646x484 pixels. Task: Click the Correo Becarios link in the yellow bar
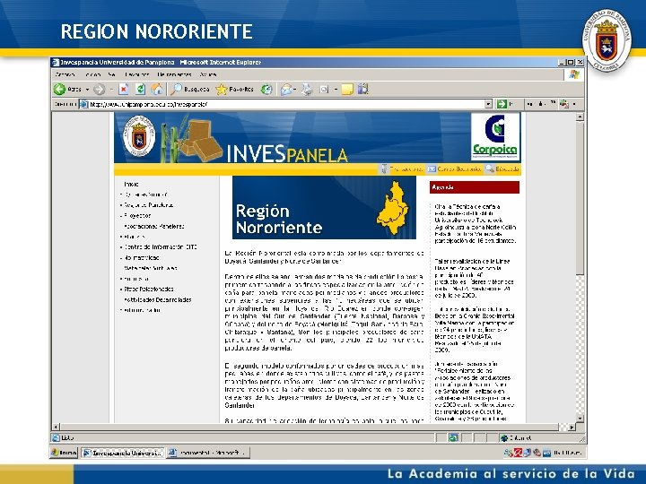coord(459,169)
